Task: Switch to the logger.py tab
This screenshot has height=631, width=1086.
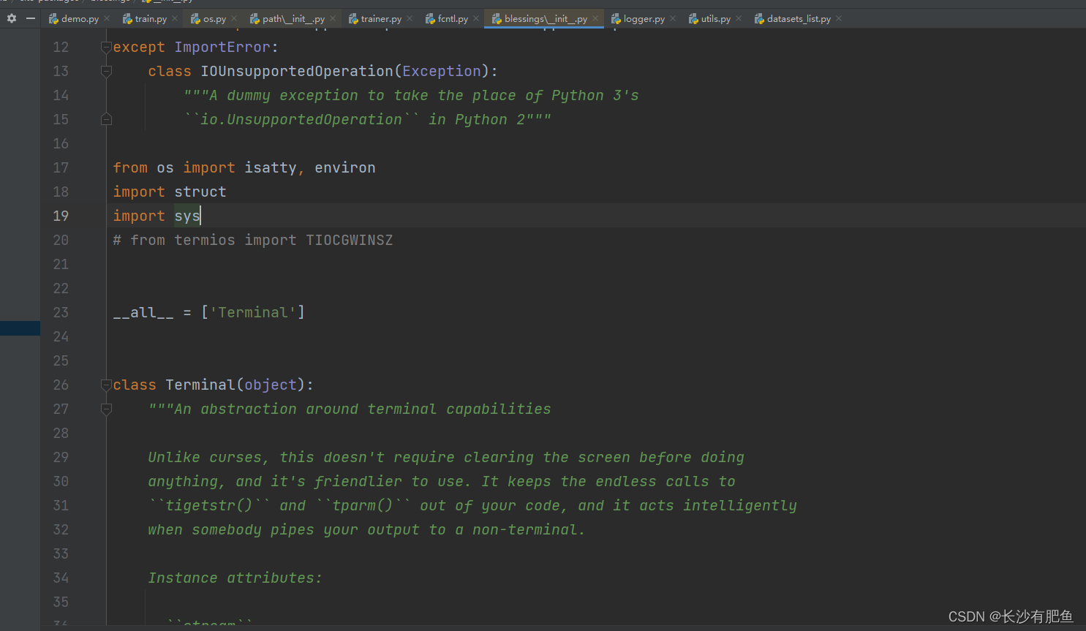Action: pos(644,18)
